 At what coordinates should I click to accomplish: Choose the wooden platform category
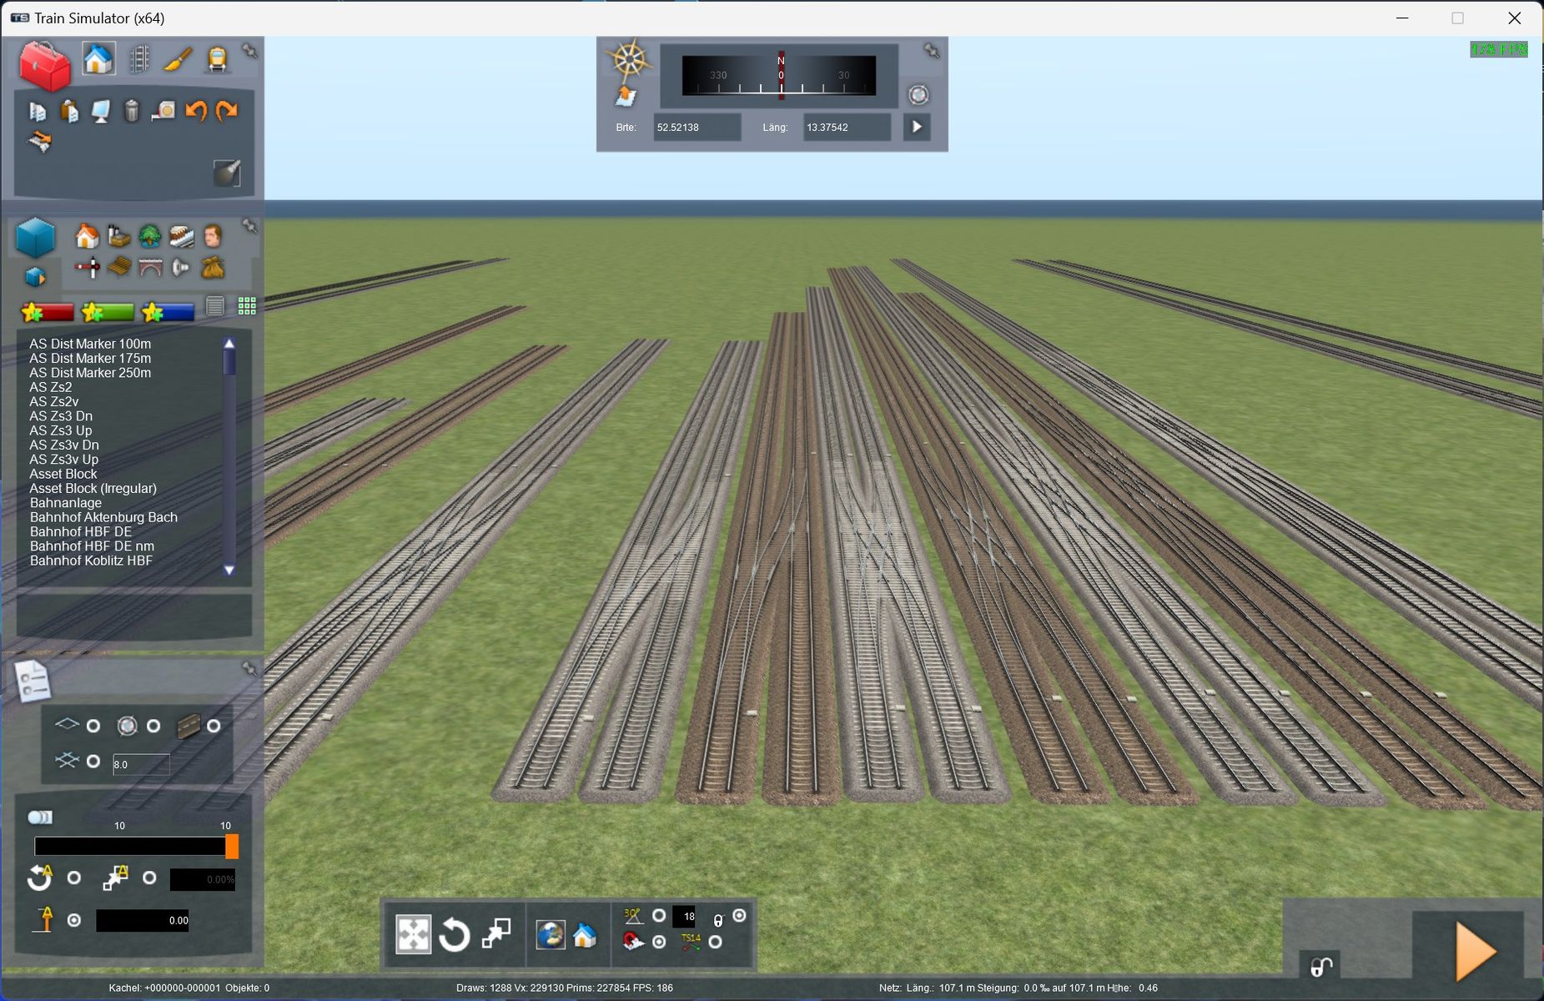[118, 268]
